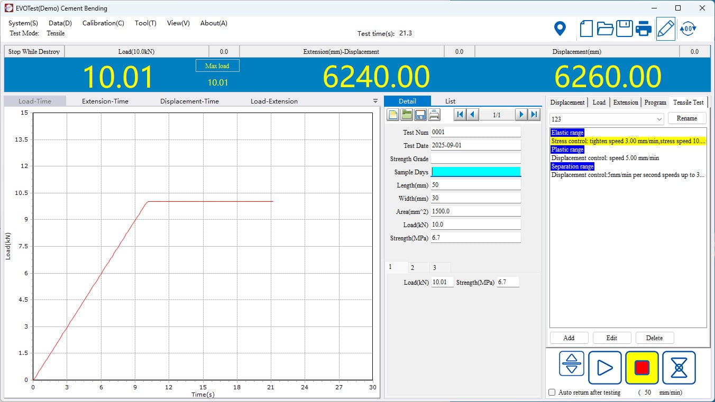The width and height of the screenshot is (715, 402).
Task: Expand the test program dropdown showing 123
Action: click(x=659, y=119)
